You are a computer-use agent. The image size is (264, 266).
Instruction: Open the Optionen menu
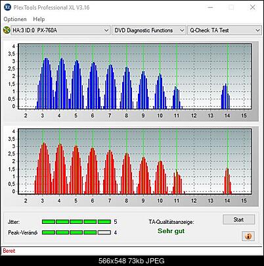tap(15, 19)
